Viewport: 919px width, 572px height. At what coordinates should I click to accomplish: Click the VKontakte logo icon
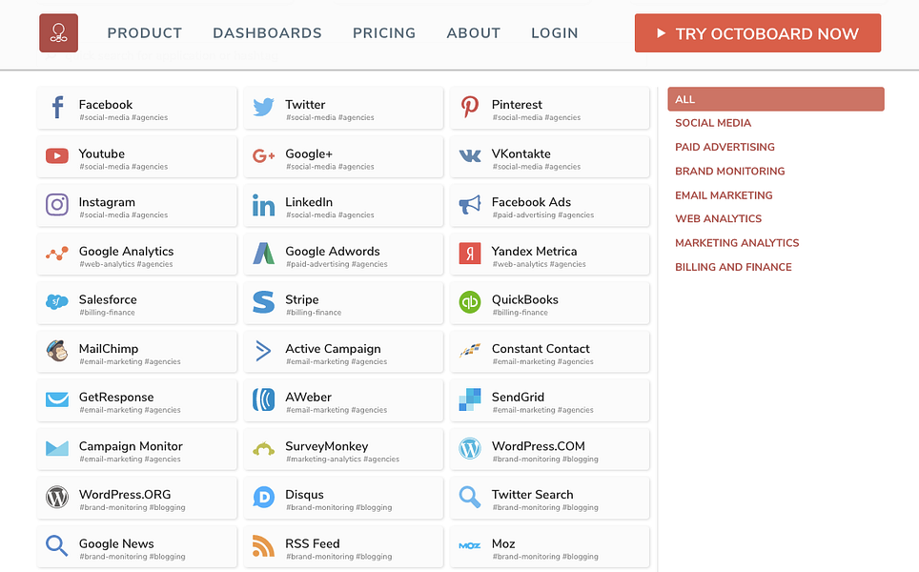[x=470, y=156]
